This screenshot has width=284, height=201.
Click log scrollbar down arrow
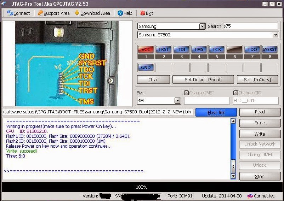pos(233,176)
